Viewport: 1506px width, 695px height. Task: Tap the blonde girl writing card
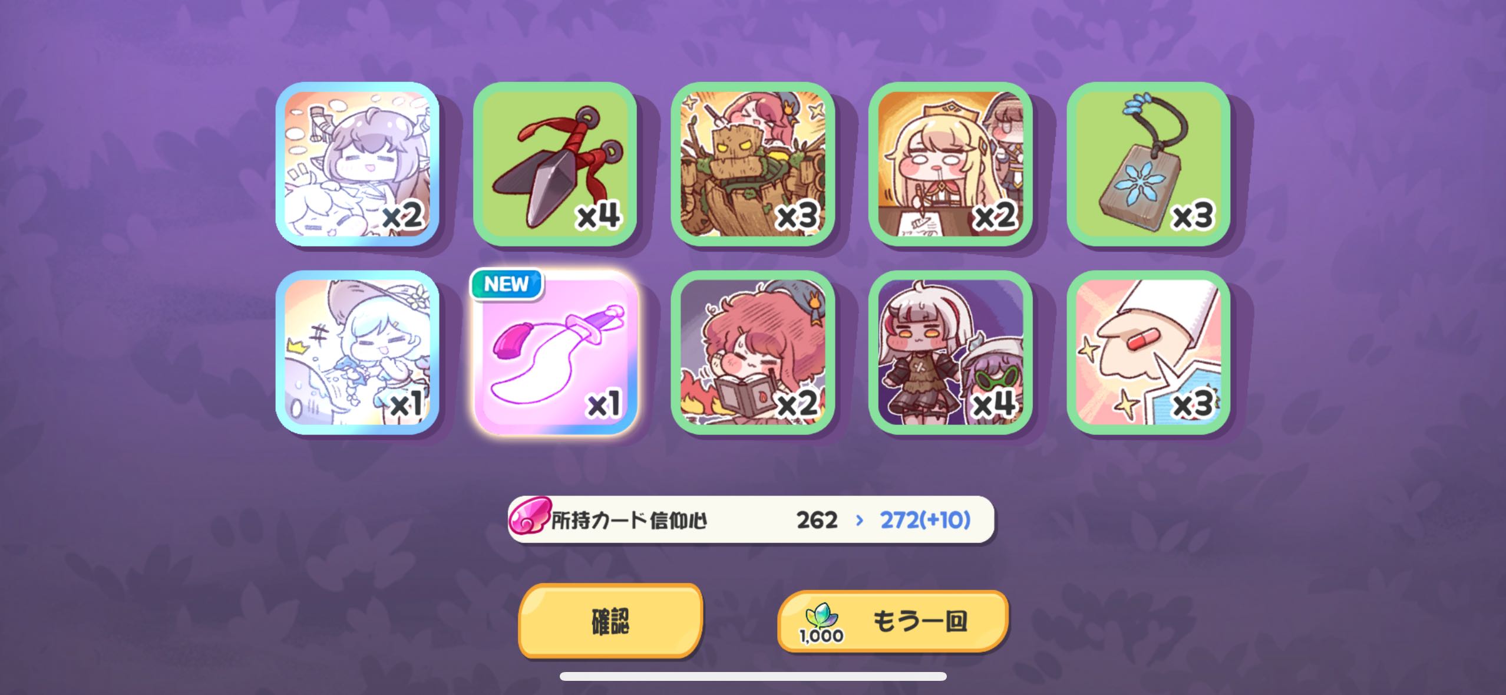(x=950, y=164)
